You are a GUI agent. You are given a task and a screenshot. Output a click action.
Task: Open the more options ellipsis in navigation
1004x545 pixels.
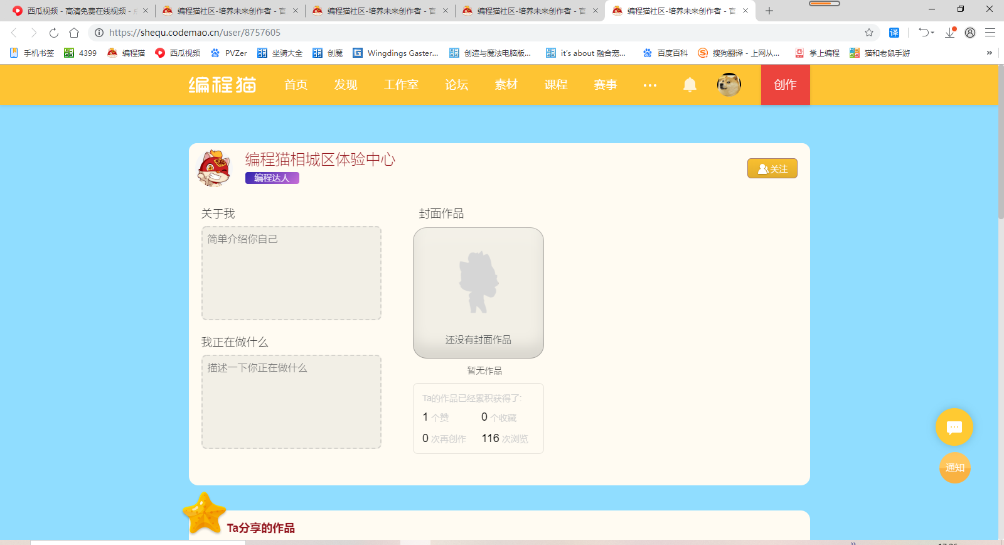click(650, 85)
